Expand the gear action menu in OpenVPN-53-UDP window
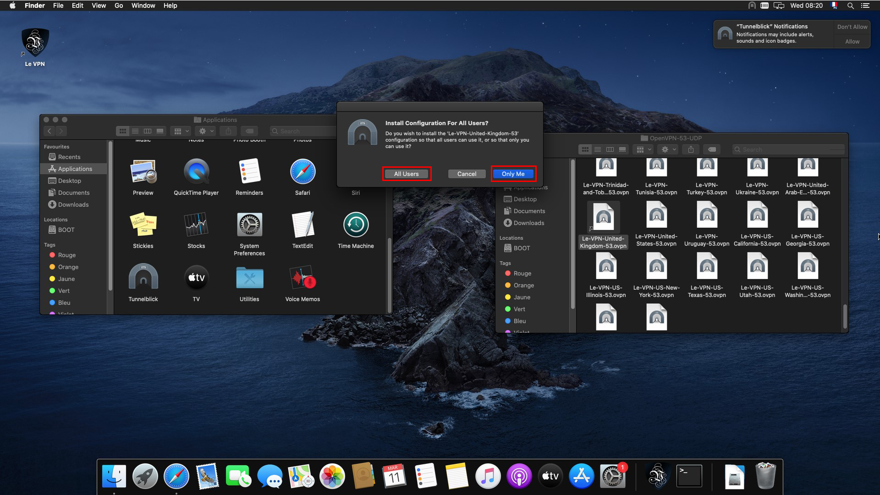880x495 pixels. click(x=669, y=149)
